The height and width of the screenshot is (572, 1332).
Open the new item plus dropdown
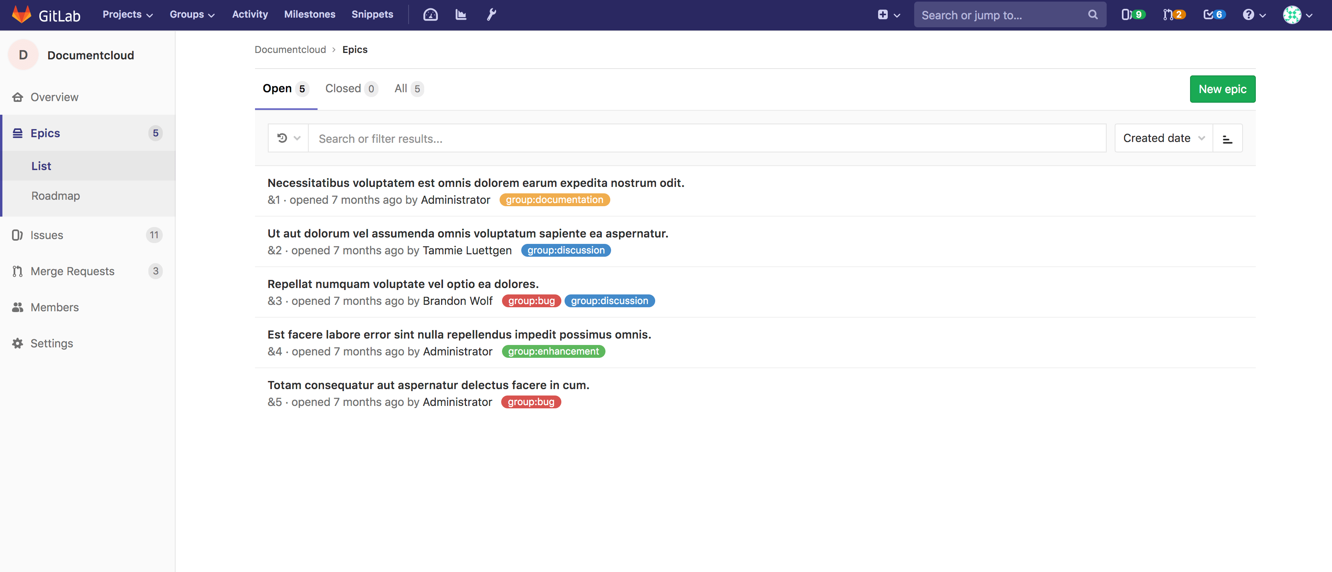click(x=889, y=14)
